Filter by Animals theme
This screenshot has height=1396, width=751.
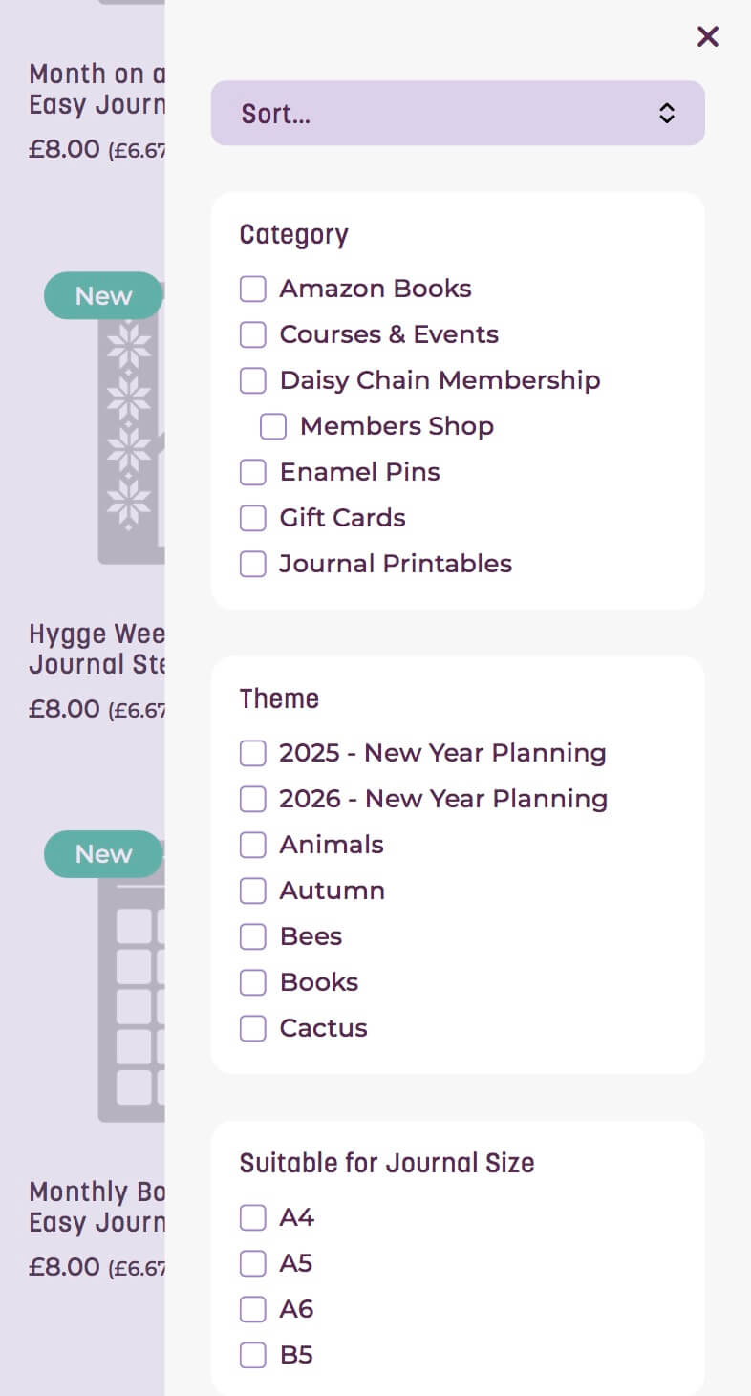[253, 845]
